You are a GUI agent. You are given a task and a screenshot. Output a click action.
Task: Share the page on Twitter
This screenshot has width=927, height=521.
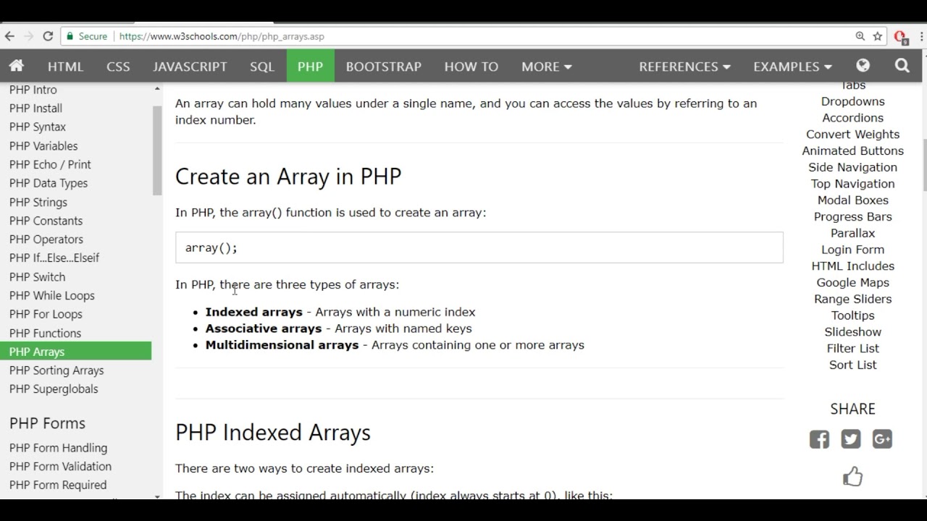coord(851,439)
